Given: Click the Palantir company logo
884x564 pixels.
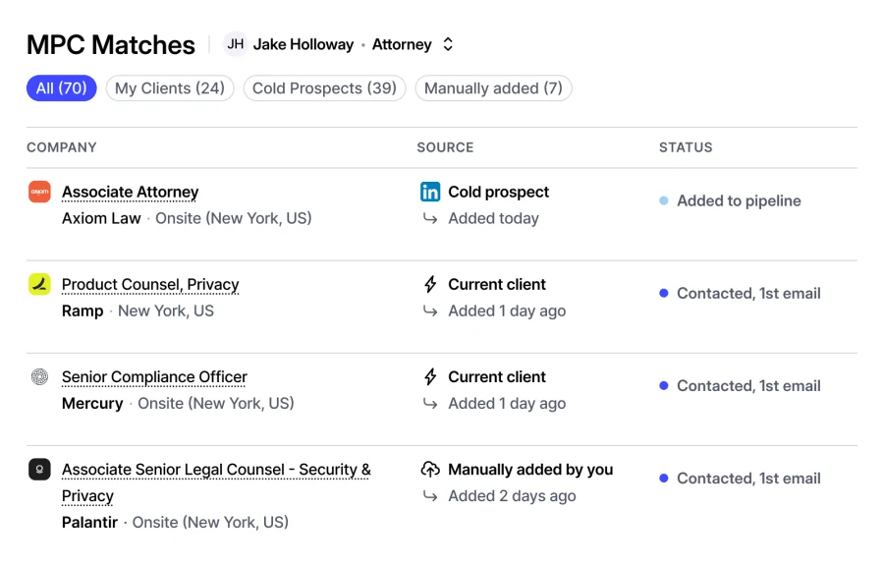Looking at the screenshot, I should (39, 470).
